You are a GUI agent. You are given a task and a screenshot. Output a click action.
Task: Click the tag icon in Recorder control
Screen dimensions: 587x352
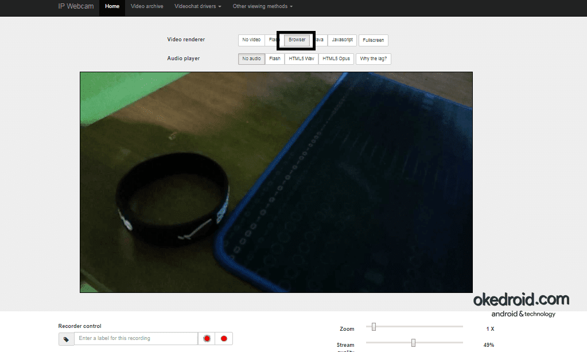(66, 339)
